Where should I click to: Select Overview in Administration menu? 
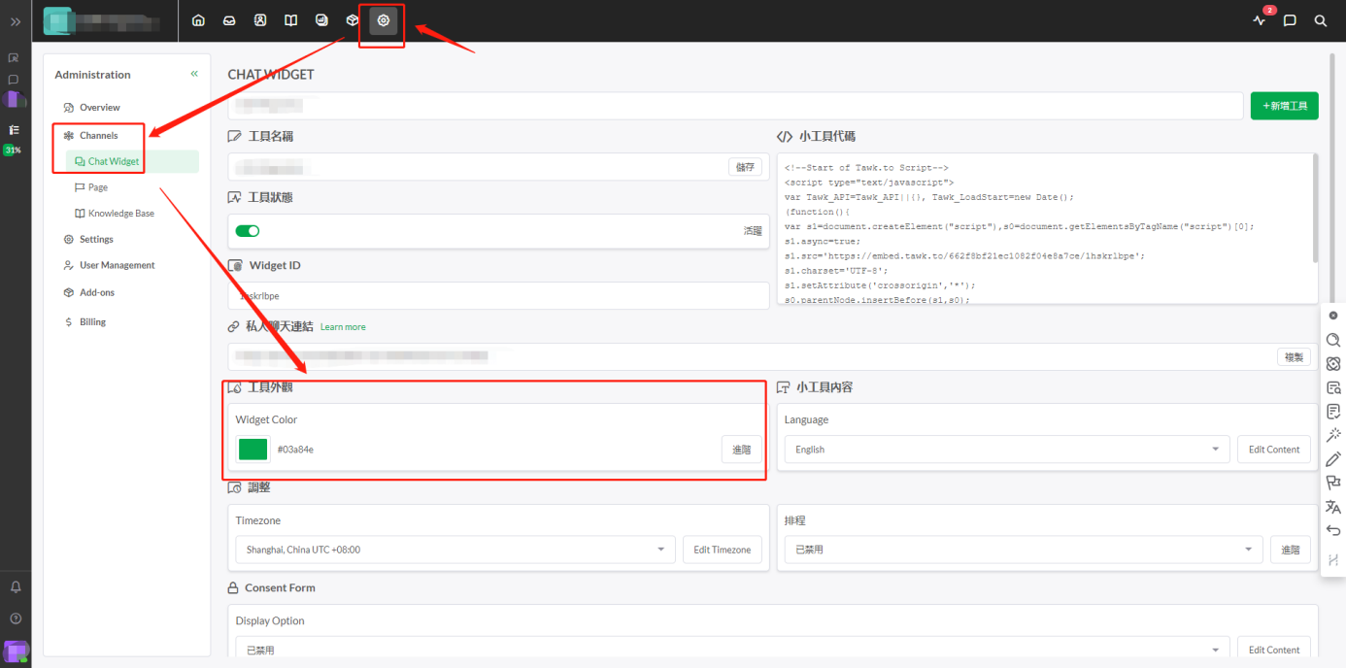click(99, 108)
